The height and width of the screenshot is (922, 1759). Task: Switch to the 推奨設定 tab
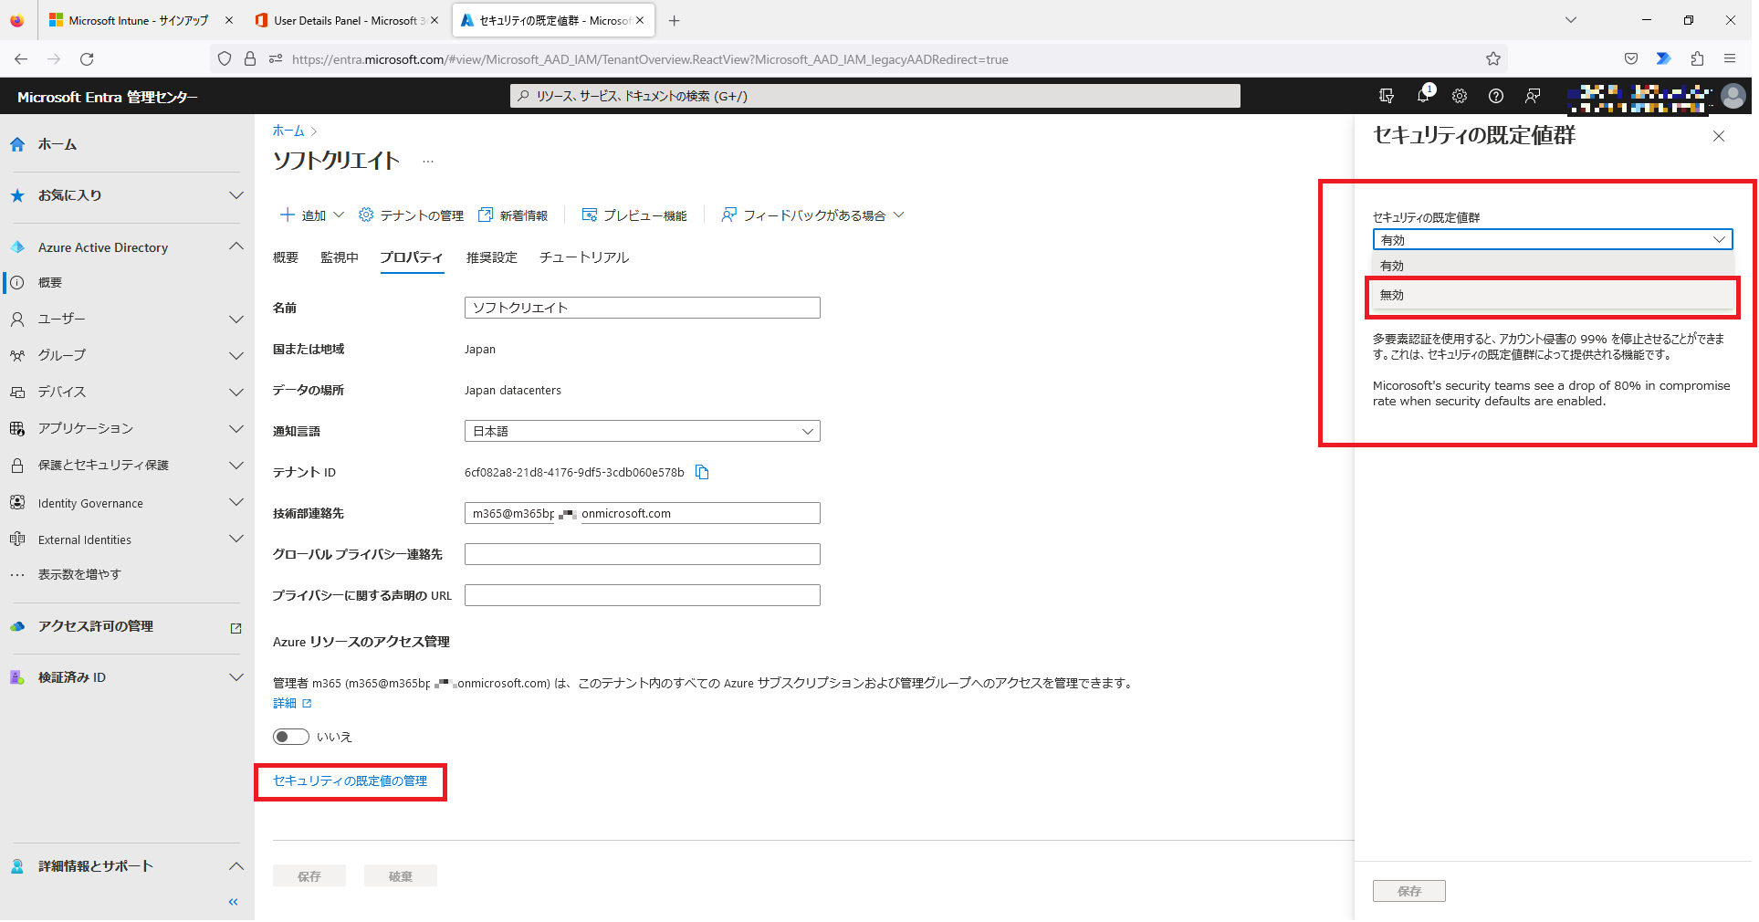click(x=492, y=257)
